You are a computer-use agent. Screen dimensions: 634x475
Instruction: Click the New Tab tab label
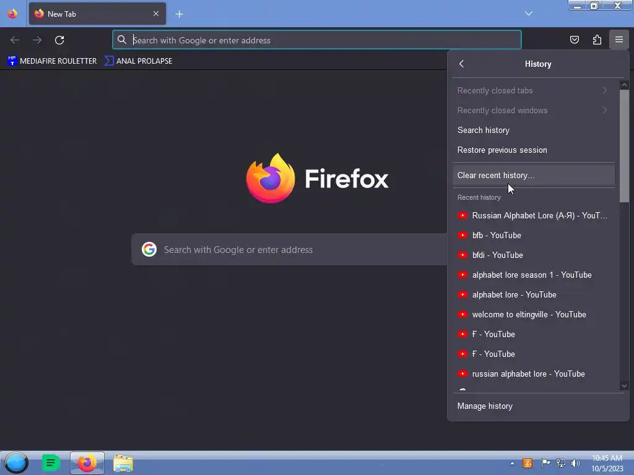[62, 14]
